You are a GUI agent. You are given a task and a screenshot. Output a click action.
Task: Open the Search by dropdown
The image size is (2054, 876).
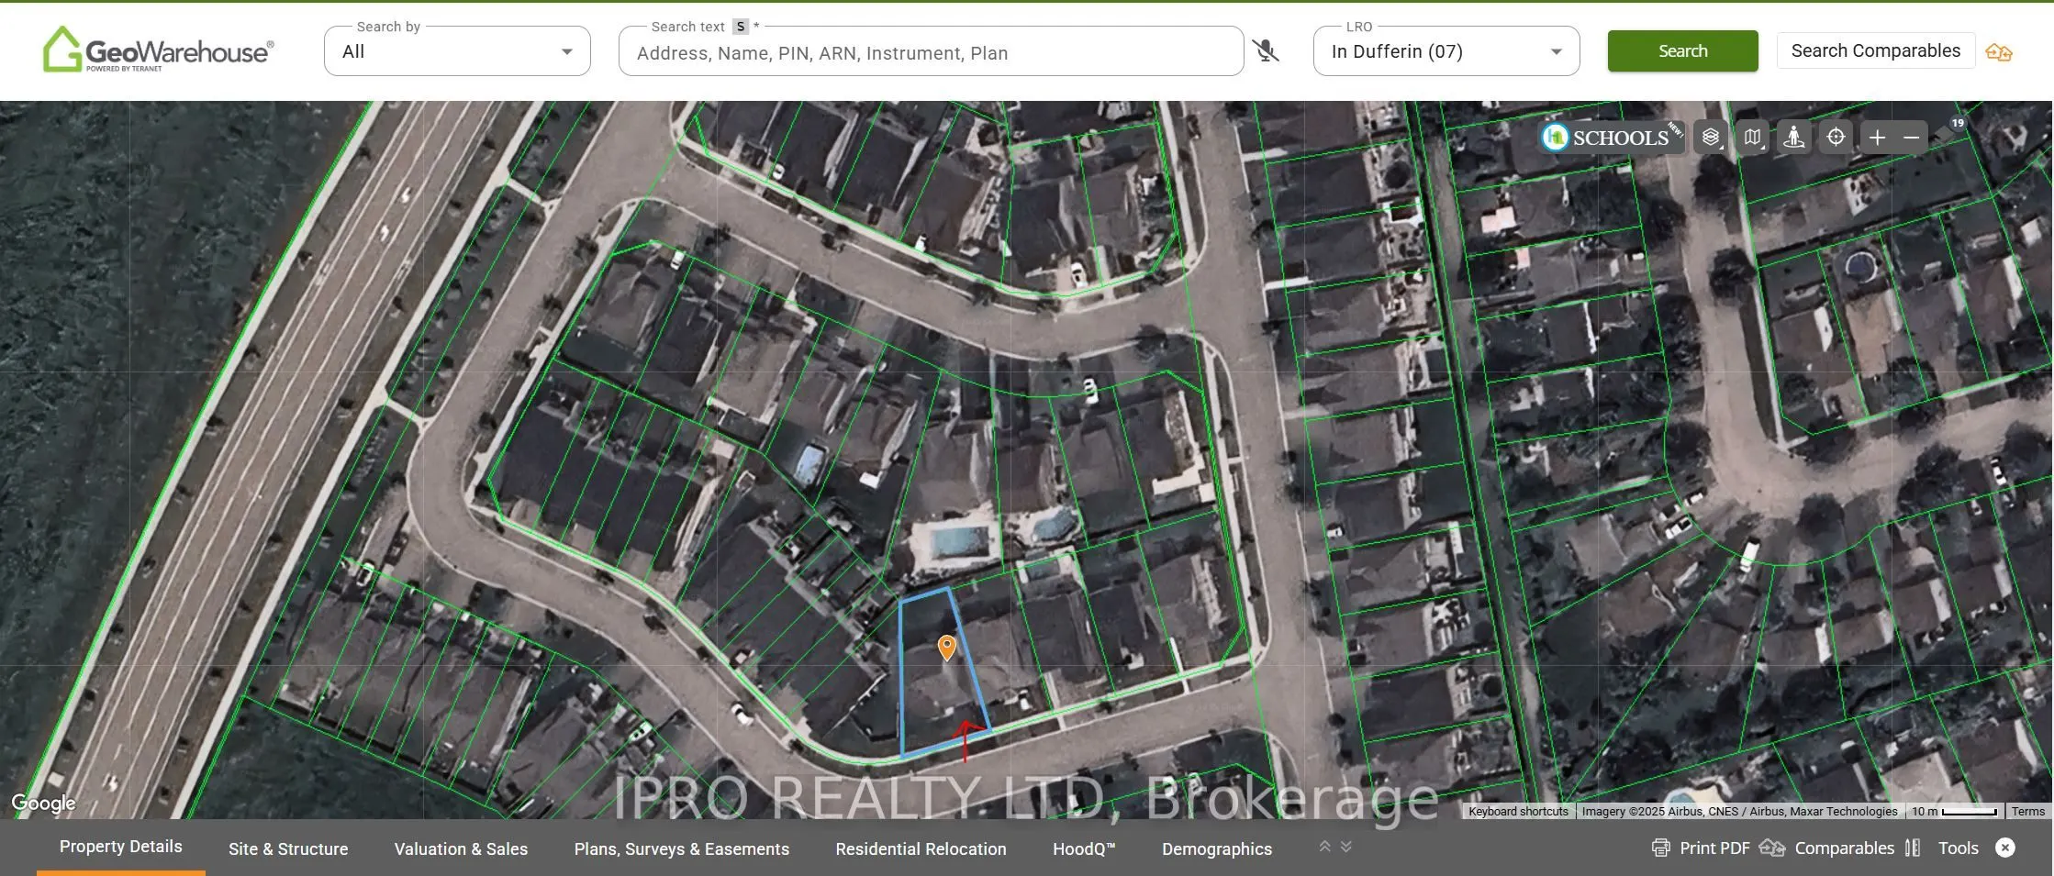click(457, 51)
